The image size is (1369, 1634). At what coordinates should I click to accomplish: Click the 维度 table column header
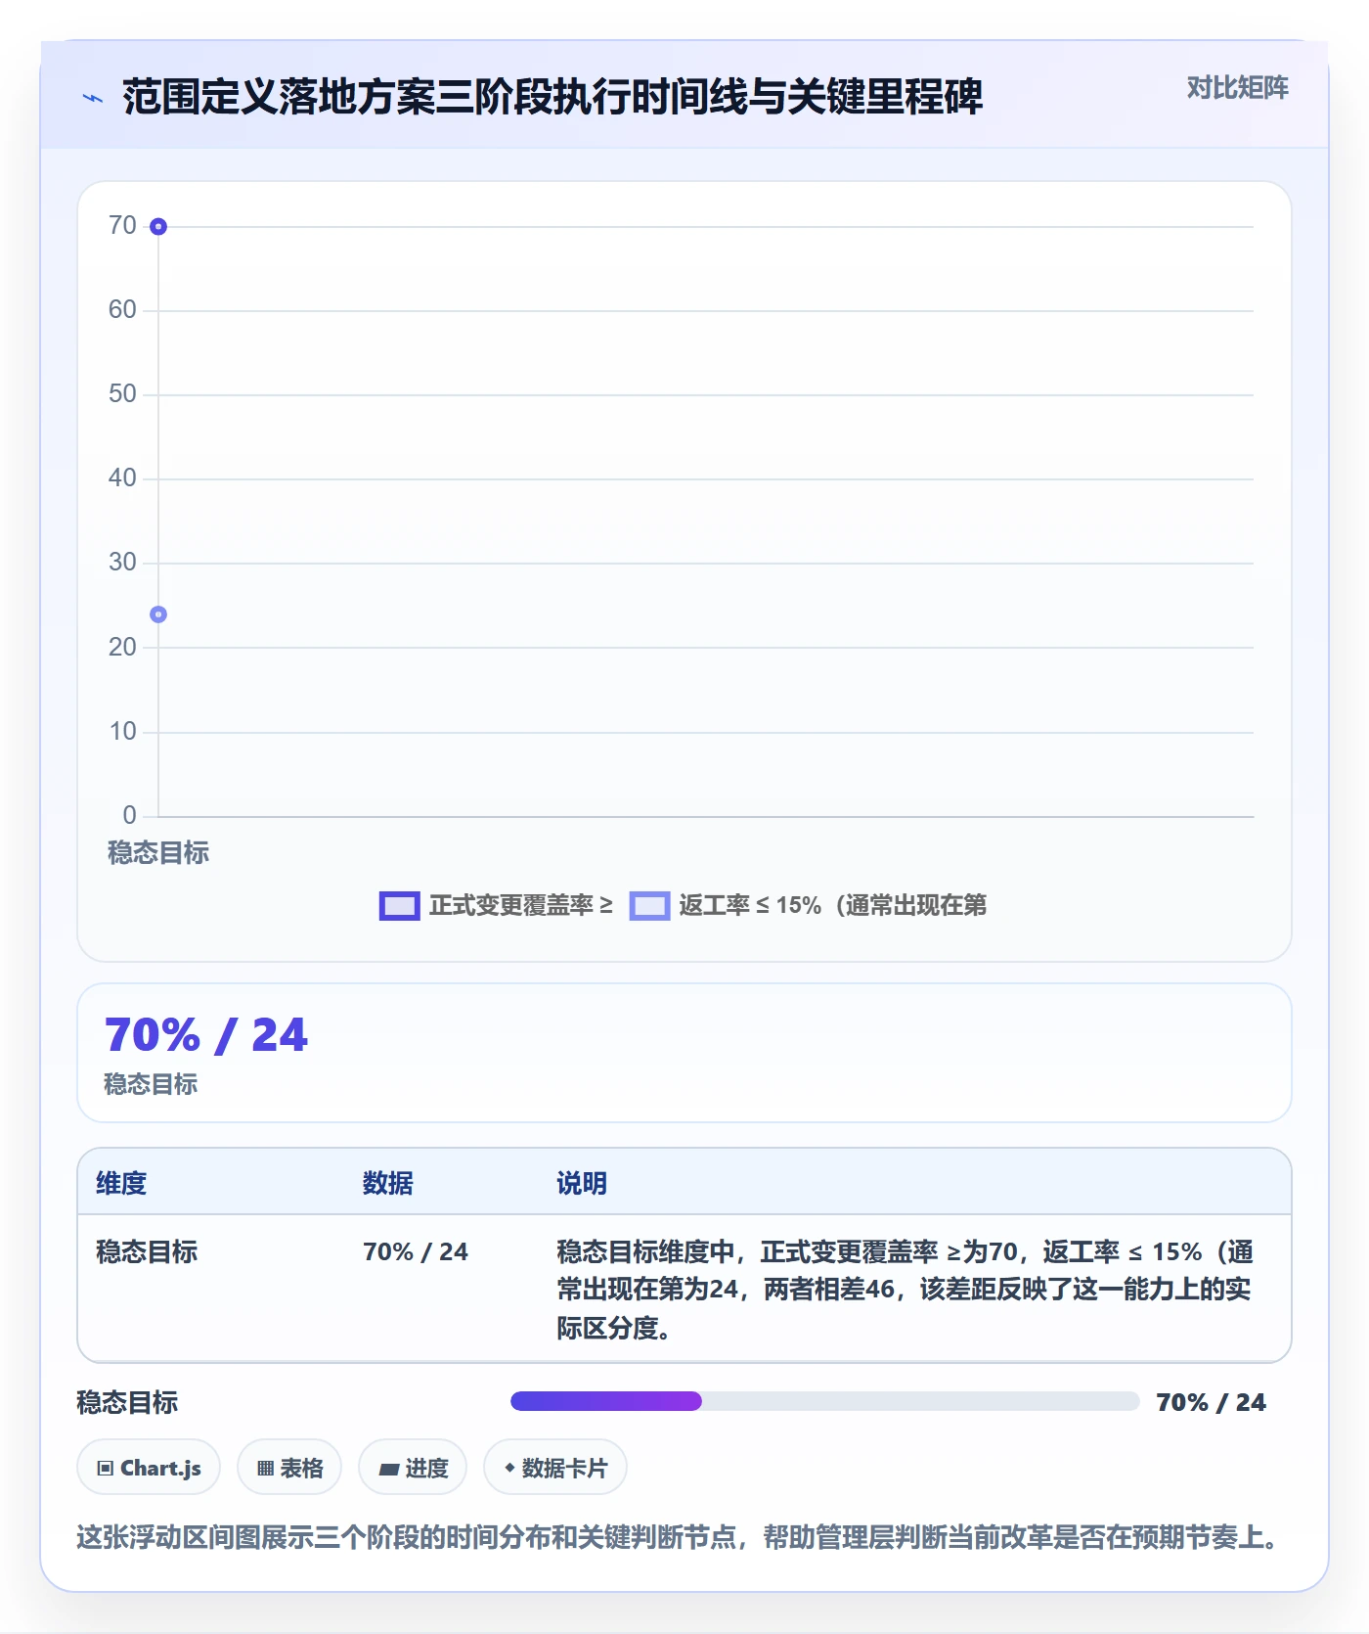[121, 1183]
